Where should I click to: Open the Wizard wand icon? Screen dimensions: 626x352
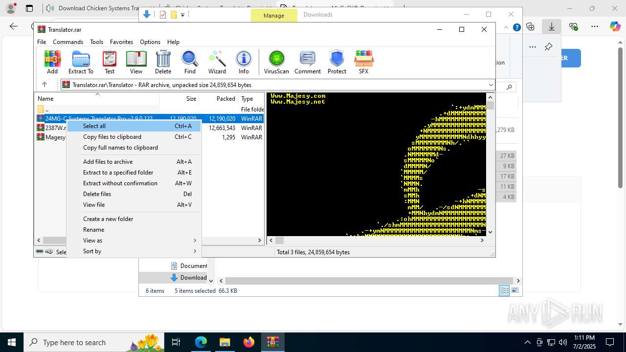point(217,62)
